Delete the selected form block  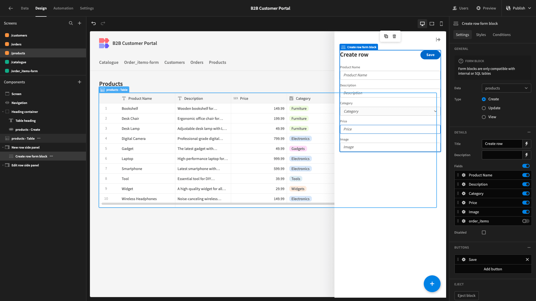pyautogui.click(x=394, y=36)
